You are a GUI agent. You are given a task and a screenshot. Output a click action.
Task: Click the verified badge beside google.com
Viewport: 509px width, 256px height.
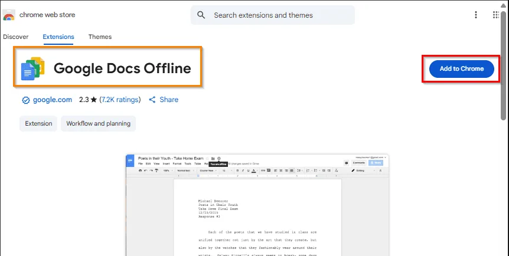pyautogui.click(x=25, y=100)
